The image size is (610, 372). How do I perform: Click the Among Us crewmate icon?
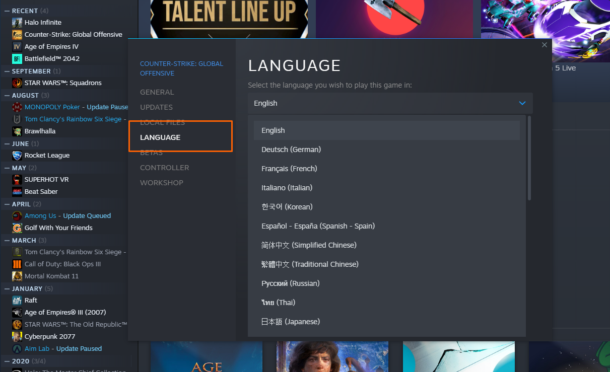coord(17,216)
